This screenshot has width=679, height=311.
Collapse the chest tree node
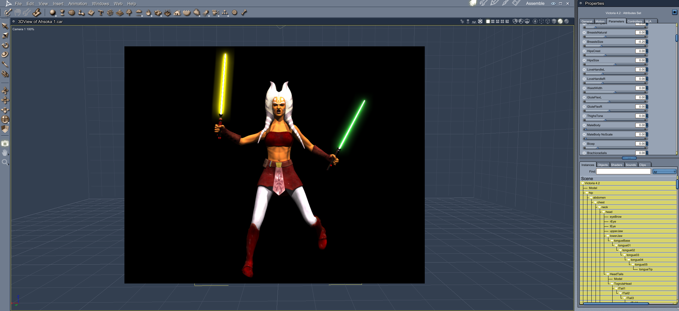pos(595,202)
